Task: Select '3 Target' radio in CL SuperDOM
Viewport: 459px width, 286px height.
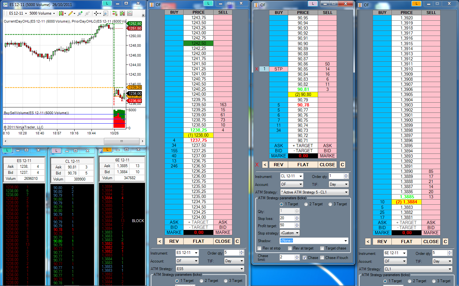Action: point(330,204)
